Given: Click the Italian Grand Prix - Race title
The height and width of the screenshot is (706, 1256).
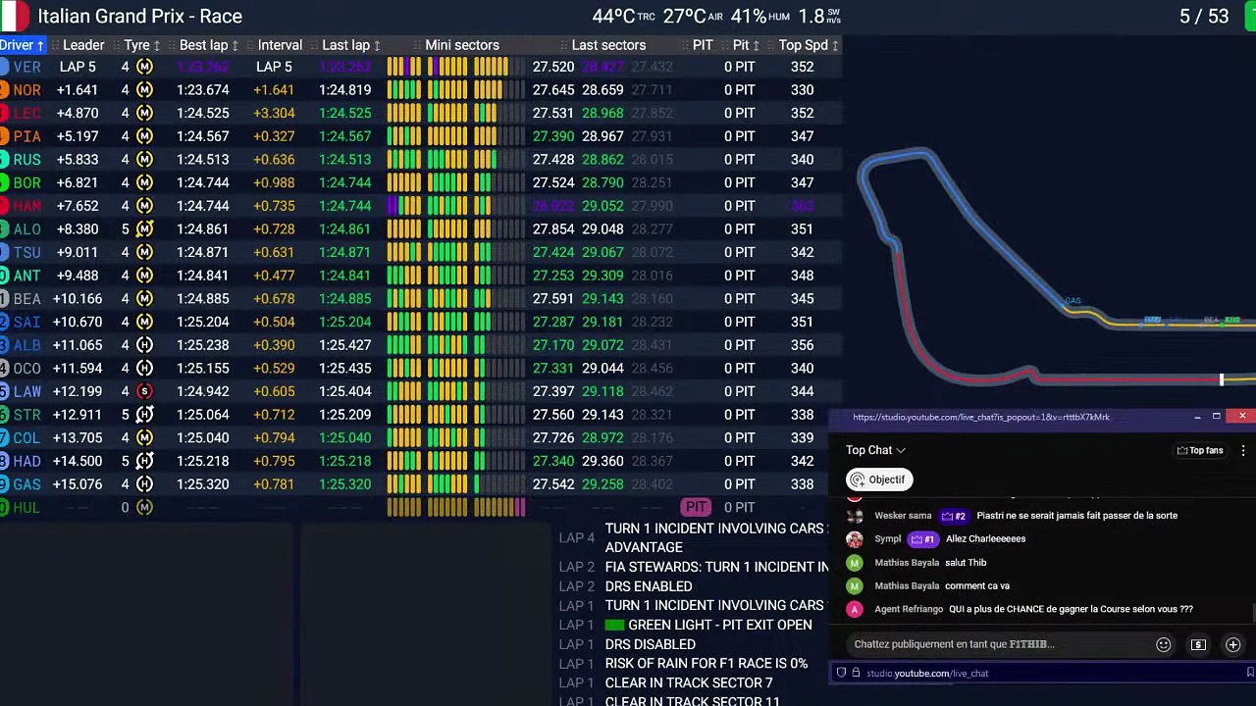Looking at the screenshot, I should coord(139,16).
